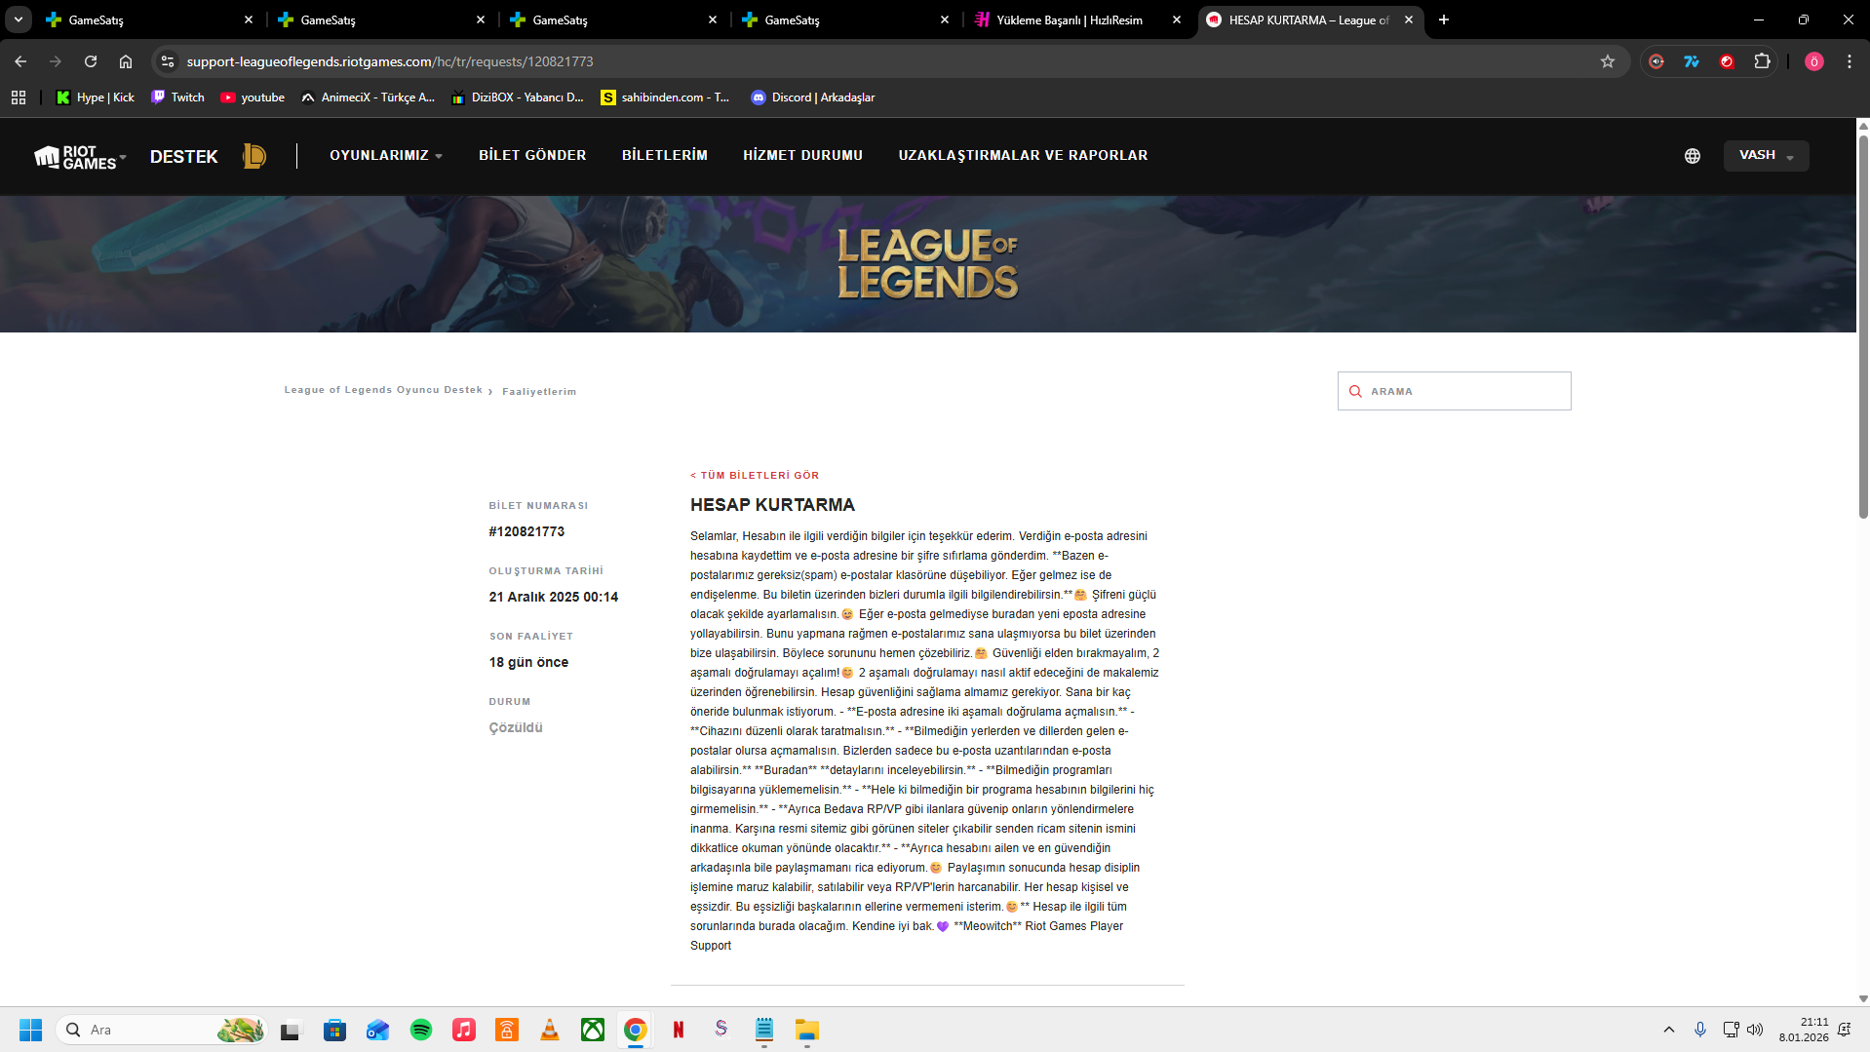Open a new browser tab

point(1444,19)
